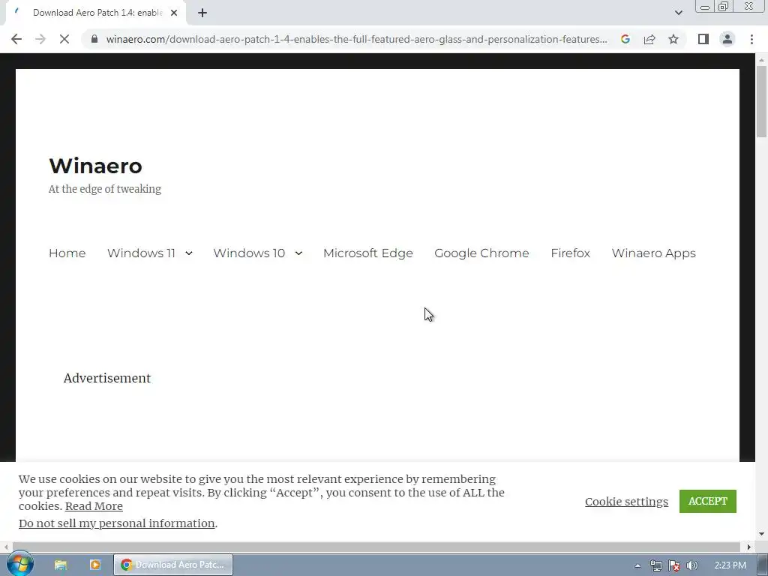The height and width of the screenshot is (576, 768).
Task: Open the Chrome profile avatar menu
Action: click(x=727, y=39)
